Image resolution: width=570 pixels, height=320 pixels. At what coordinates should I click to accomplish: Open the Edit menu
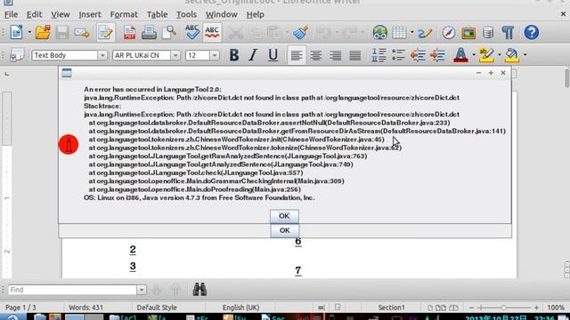[34, 14]
